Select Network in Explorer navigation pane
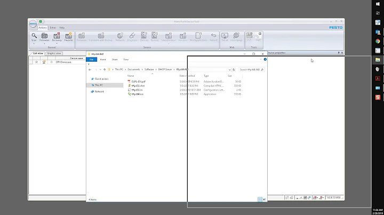384x215 pixels. click(99, 92)
